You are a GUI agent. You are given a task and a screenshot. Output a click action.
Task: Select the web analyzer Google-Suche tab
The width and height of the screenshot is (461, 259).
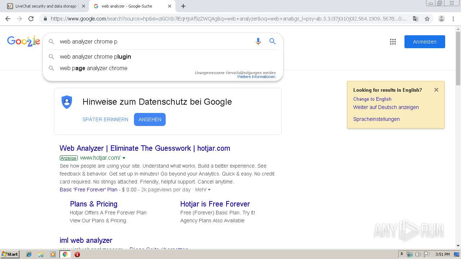click(132, 6)
